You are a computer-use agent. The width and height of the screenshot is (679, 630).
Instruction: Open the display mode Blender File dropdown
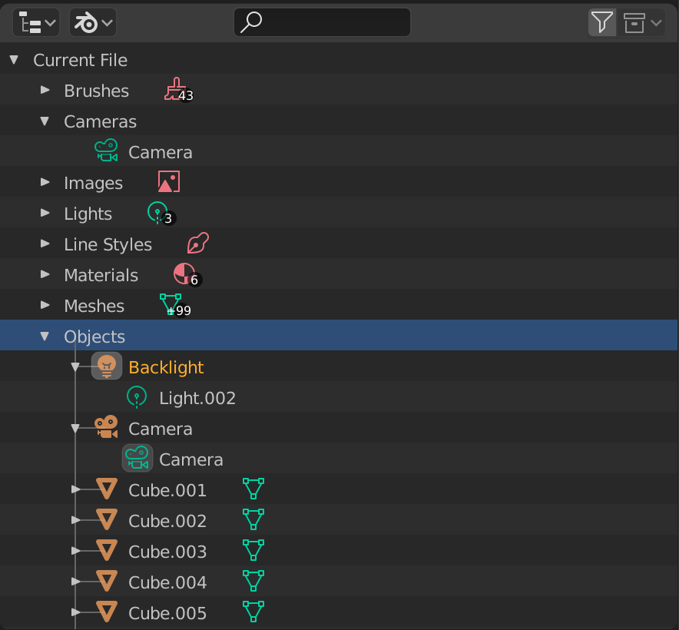(x=93, y=22)
